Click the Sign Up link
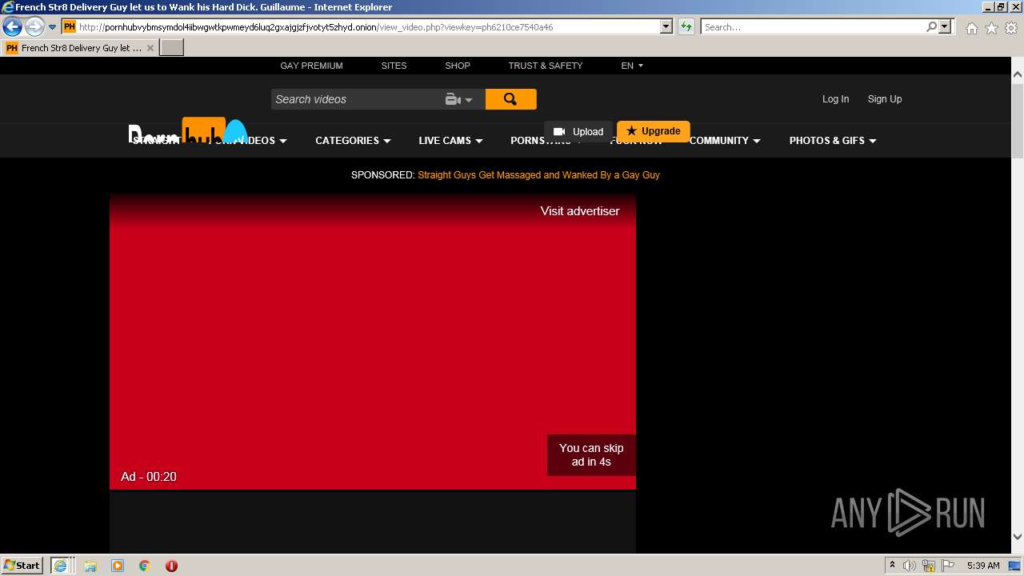1024x576 pixels. coord(885,99)
